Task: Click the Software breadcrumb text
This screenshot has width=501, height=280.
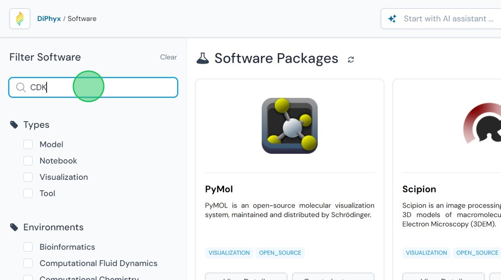Action: pos(82,18)
